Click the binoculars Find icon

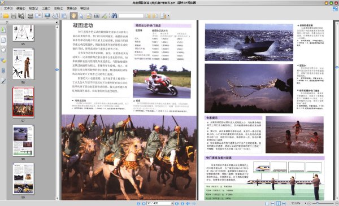[114, 16]
